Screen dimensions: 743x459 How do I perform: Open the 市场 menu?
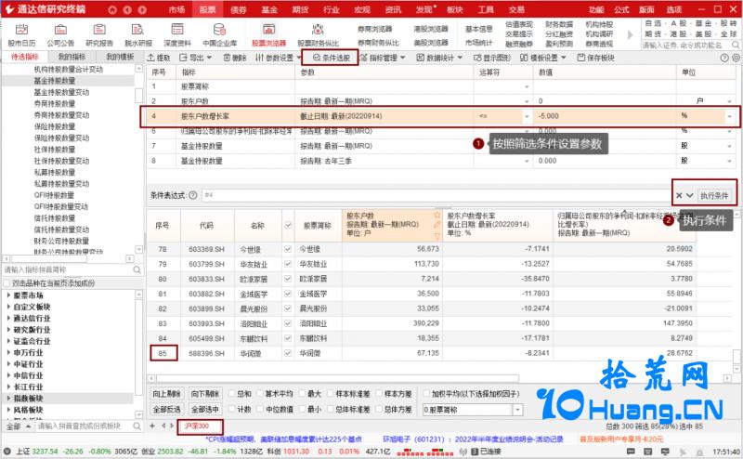coord(176,9)
